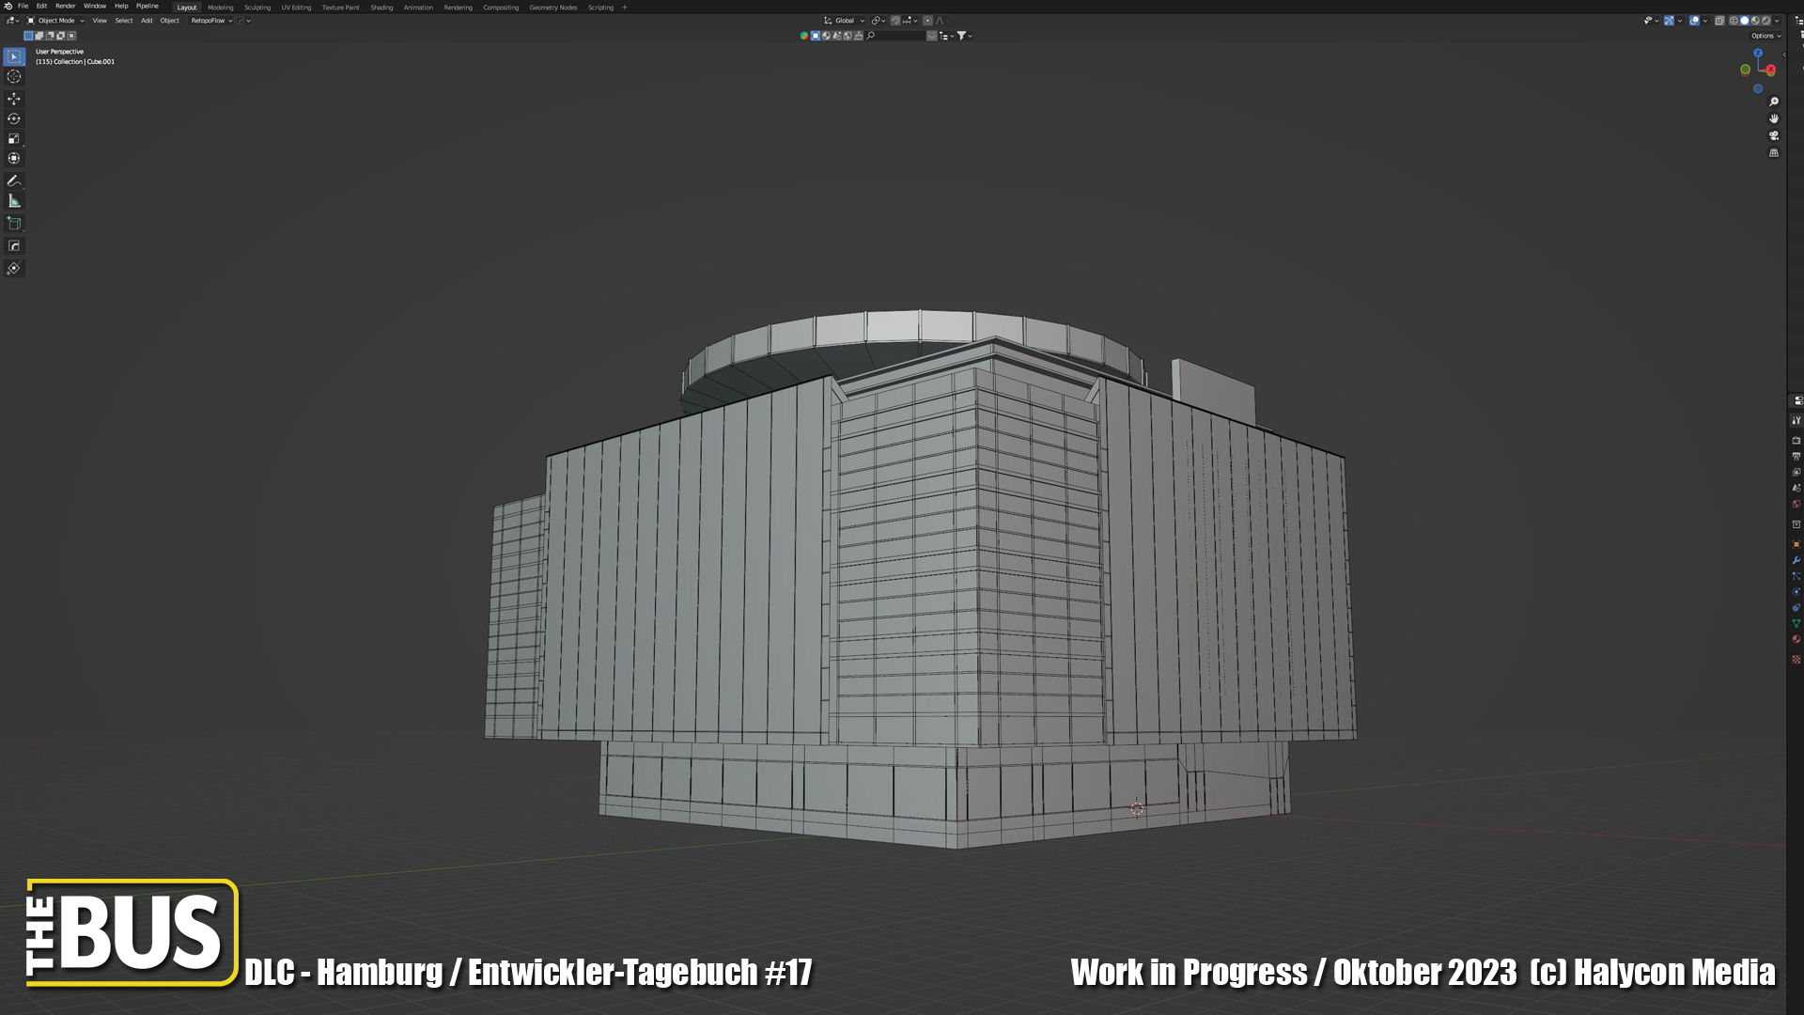
Task: Click the pan view hand icon
Action: (1774, 119)
